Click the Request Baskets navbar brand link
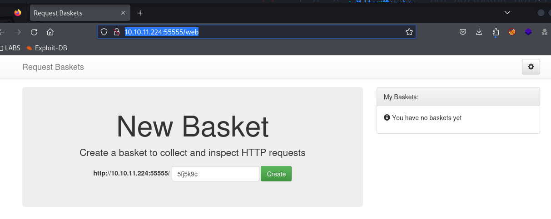 (x=53, y=67)
